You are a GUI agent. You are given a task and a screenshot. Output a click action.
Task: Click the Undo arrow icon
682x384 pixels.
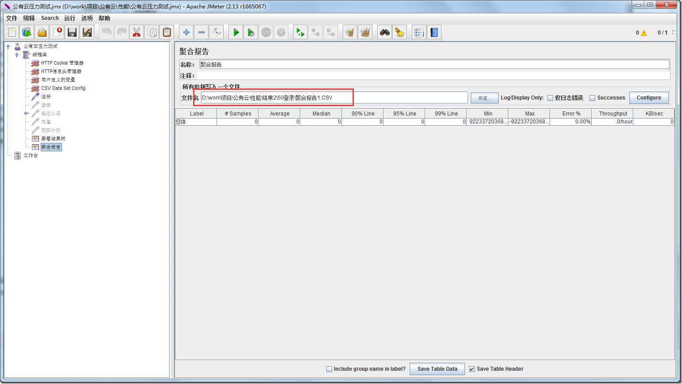point(107,32)
